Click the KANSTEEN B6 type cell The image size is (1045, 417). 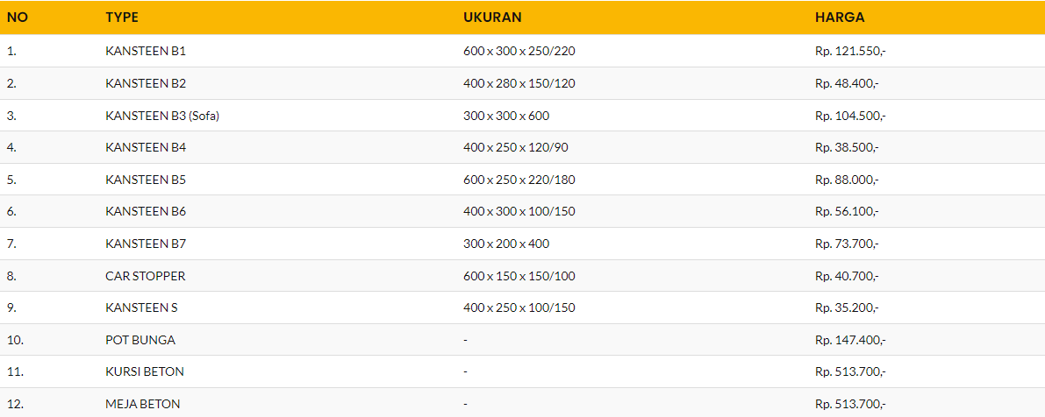(x=146, y=211)
